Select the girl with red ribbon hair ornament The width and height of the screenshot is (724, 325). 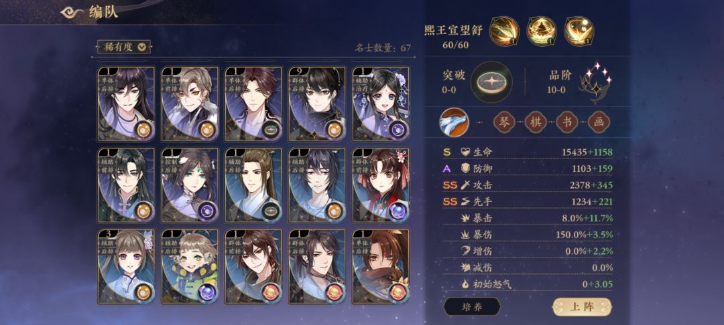tap(381, 185)
